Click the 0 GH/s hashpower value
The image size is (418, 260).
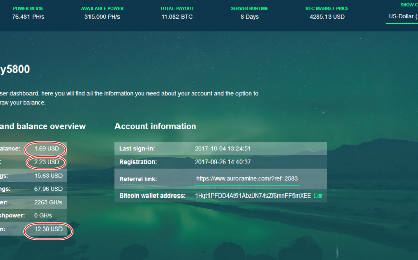46,215
